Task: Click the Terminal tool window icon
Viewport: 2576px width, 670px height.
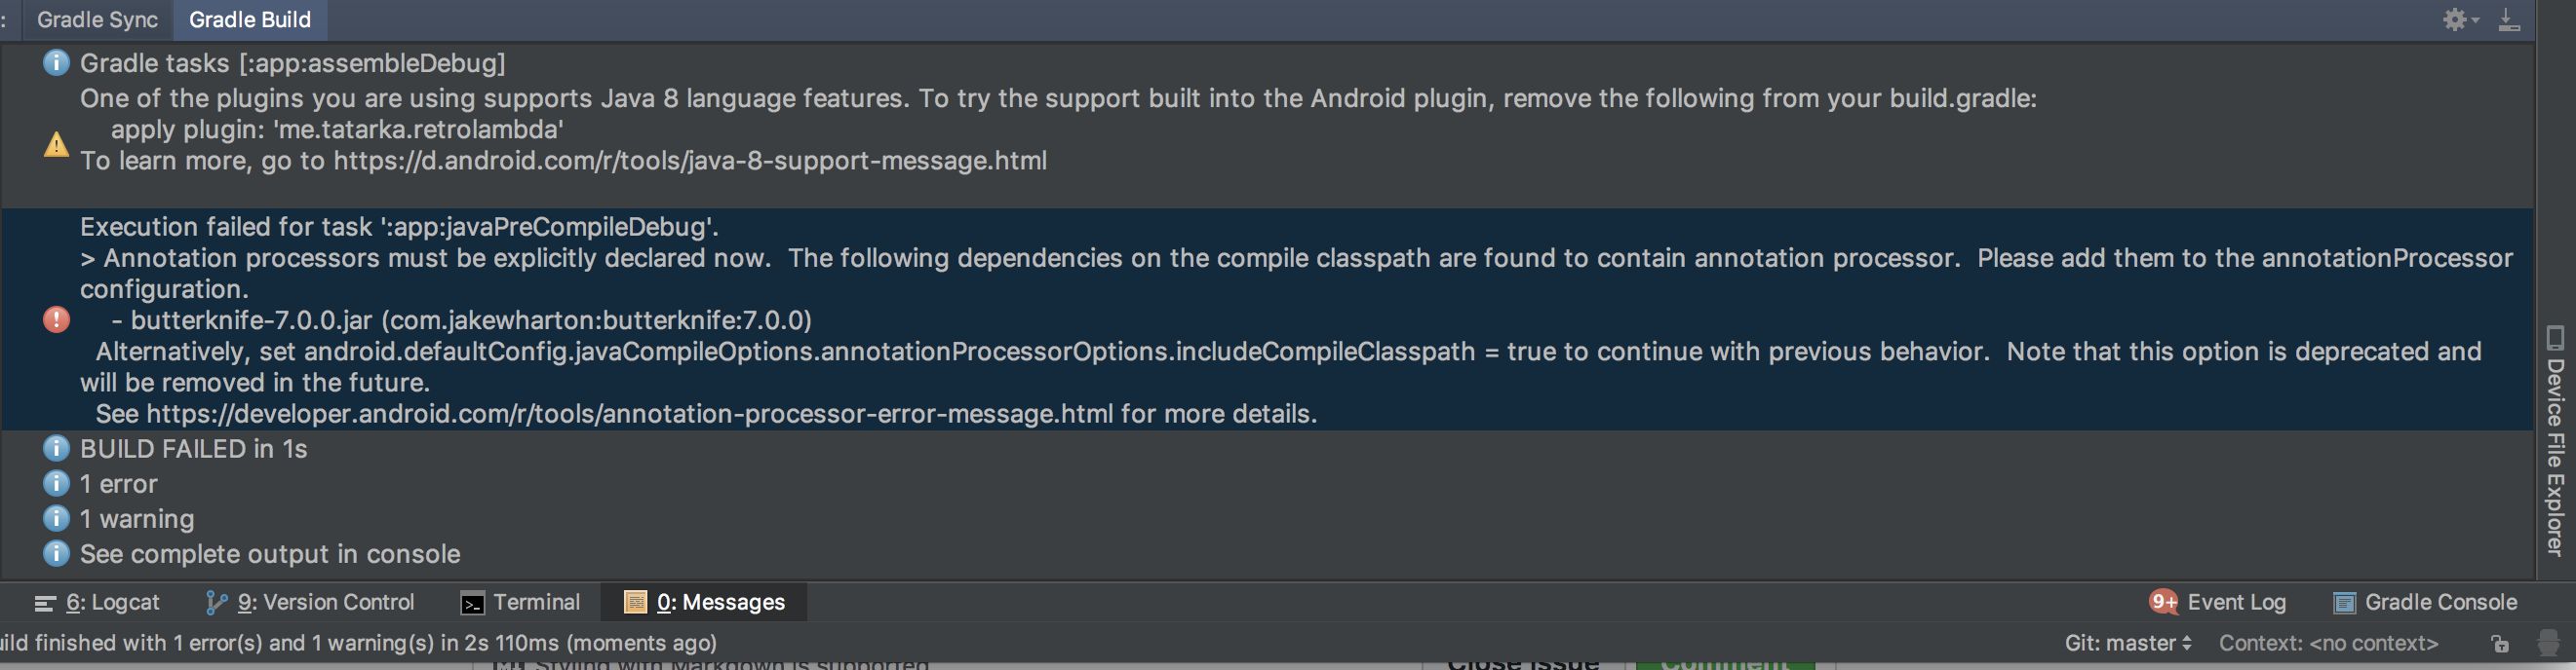Action: point(520,602)
